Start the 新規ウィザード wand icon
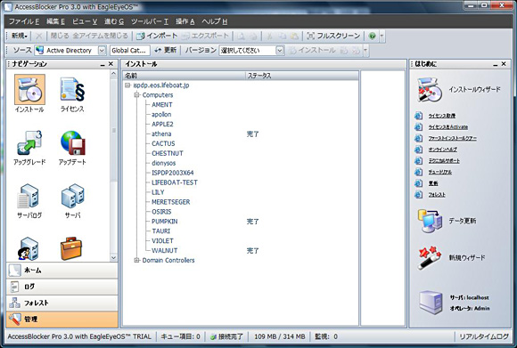 (x=430, y=257)
